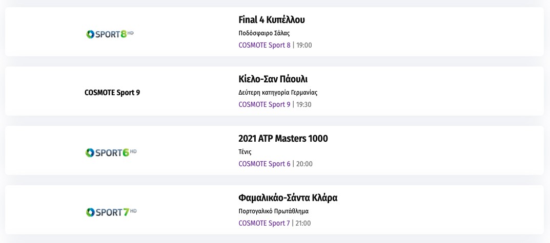Click the COSMOTE Sport 7 HD channel logo
This screenshot has width=550, height=243.
click(x=111, y=212)
